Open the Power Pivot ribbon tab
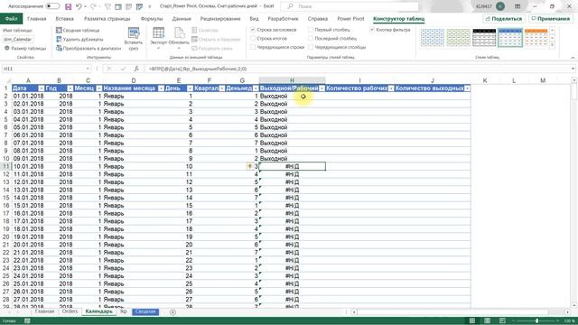 350,19
